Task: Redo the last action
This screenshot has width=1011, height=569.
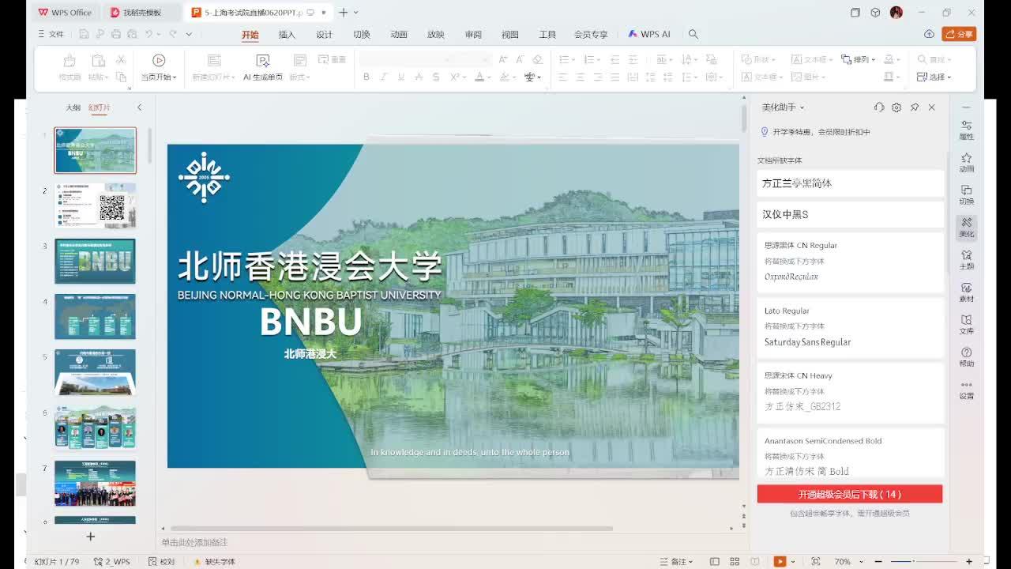Action: 172,34
